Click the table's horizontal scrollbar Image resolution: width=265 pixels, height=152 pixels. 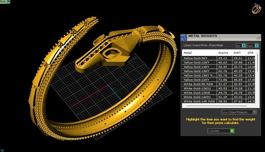(x=217, y=106)
